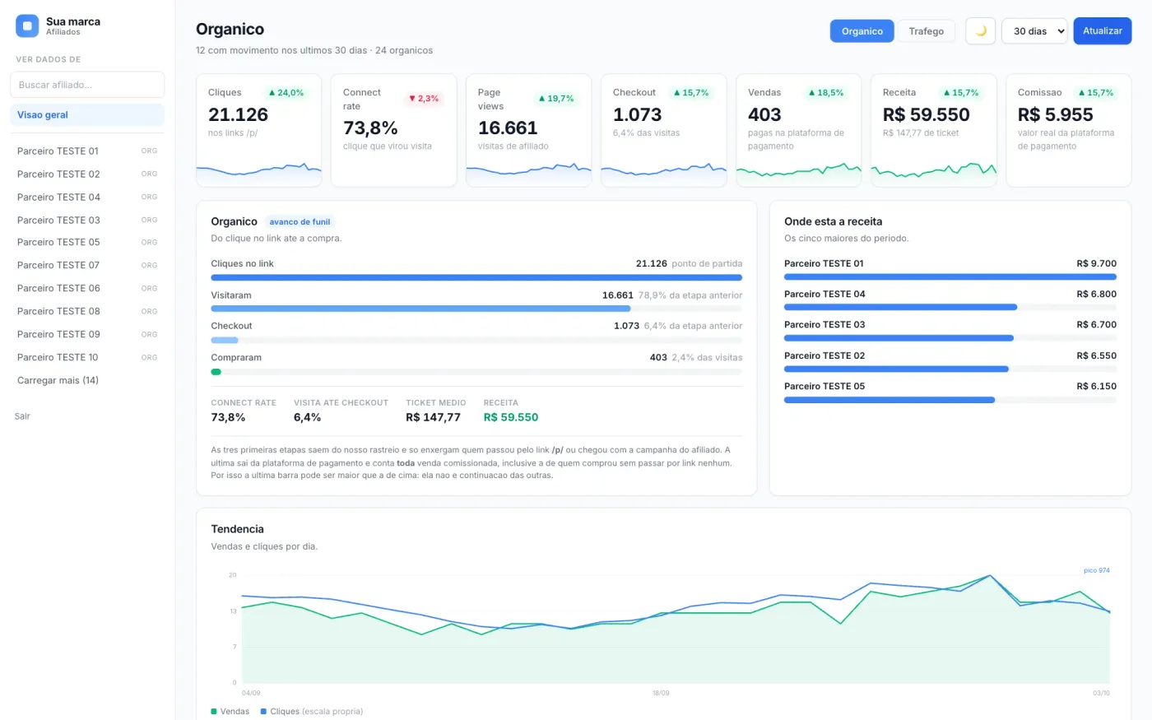1152x720 pixels.
Task: Click the Cliques legend entry in Tendencia
Action: click(312, 712)
